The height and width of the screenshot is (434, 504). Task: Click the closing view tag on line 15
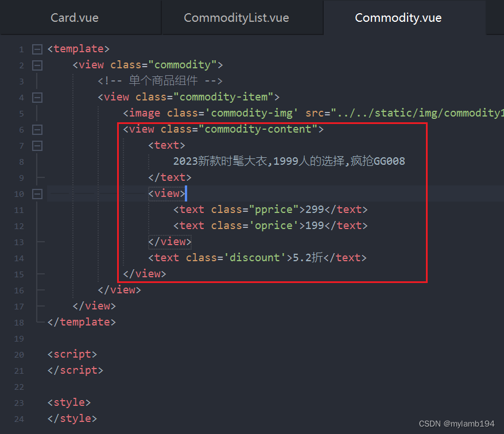point(144,274)
